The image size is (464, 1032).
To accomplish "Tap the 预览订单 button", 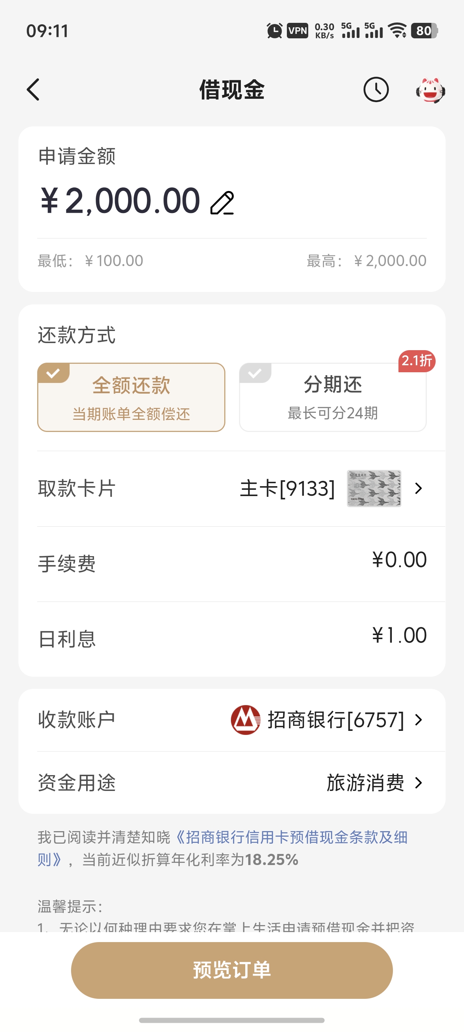I will pyautogui.click(x=232, y=970).
